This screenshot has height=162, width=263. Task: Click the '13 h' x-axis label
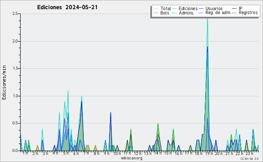[x=148, y=153]
